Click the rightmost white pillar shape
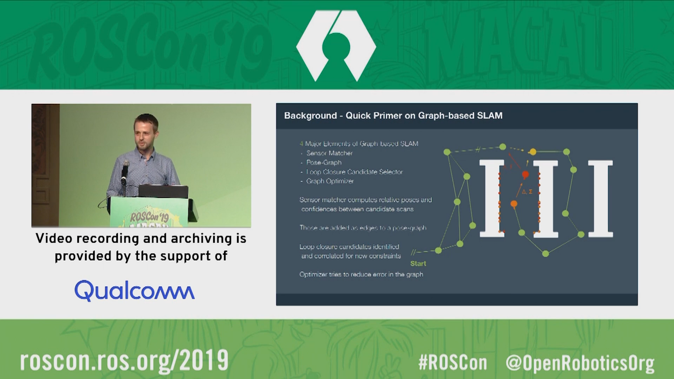674x379 pixels. (x=600, y=199)
